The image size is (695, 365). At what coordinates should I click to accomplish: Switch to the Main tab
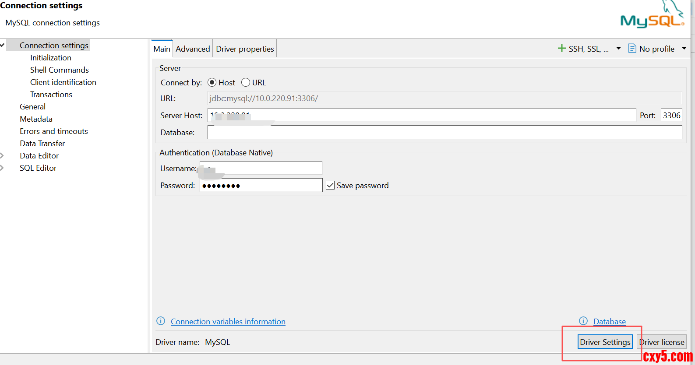click(162, 49)
